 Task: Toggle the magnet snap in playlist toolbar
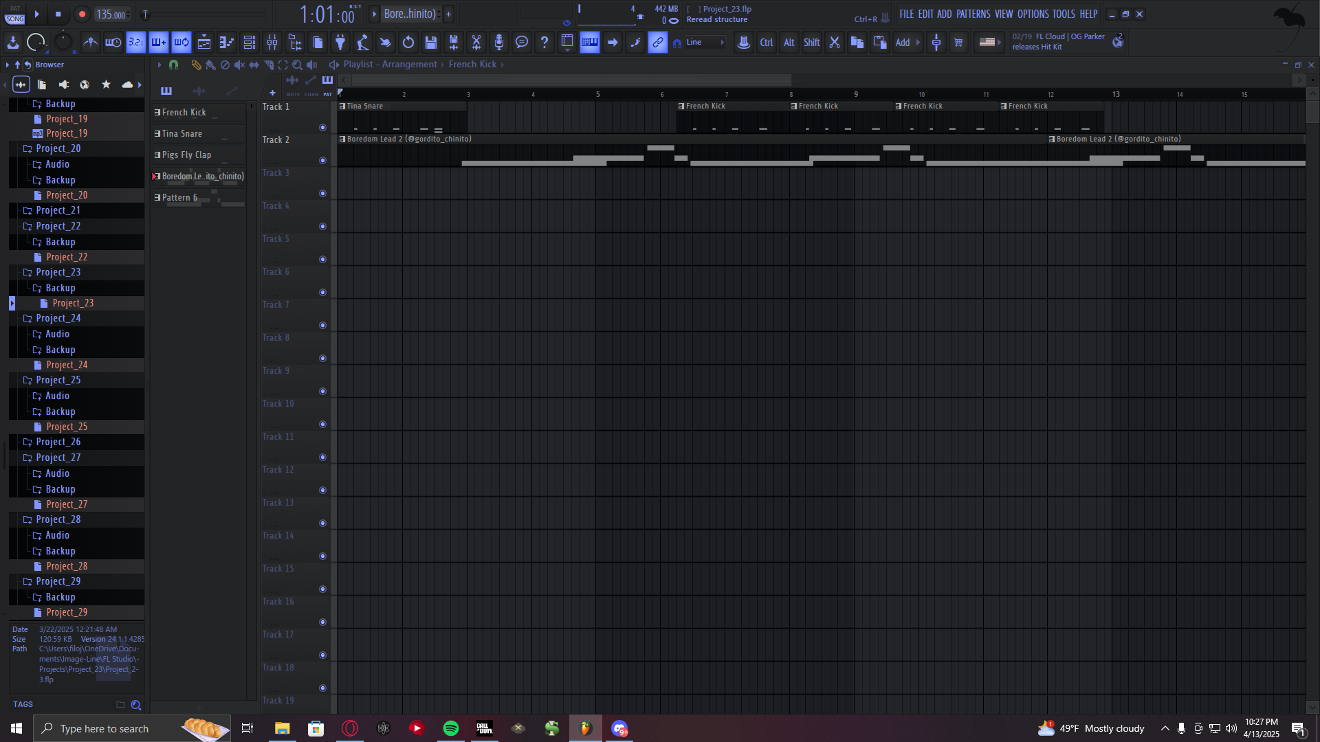tap(174, 65)
